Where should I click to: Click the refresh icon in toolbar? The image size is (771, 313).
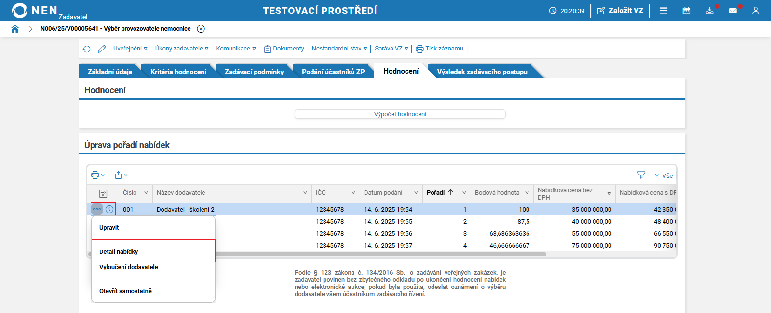pyautogui.click(x=87, y=49)
